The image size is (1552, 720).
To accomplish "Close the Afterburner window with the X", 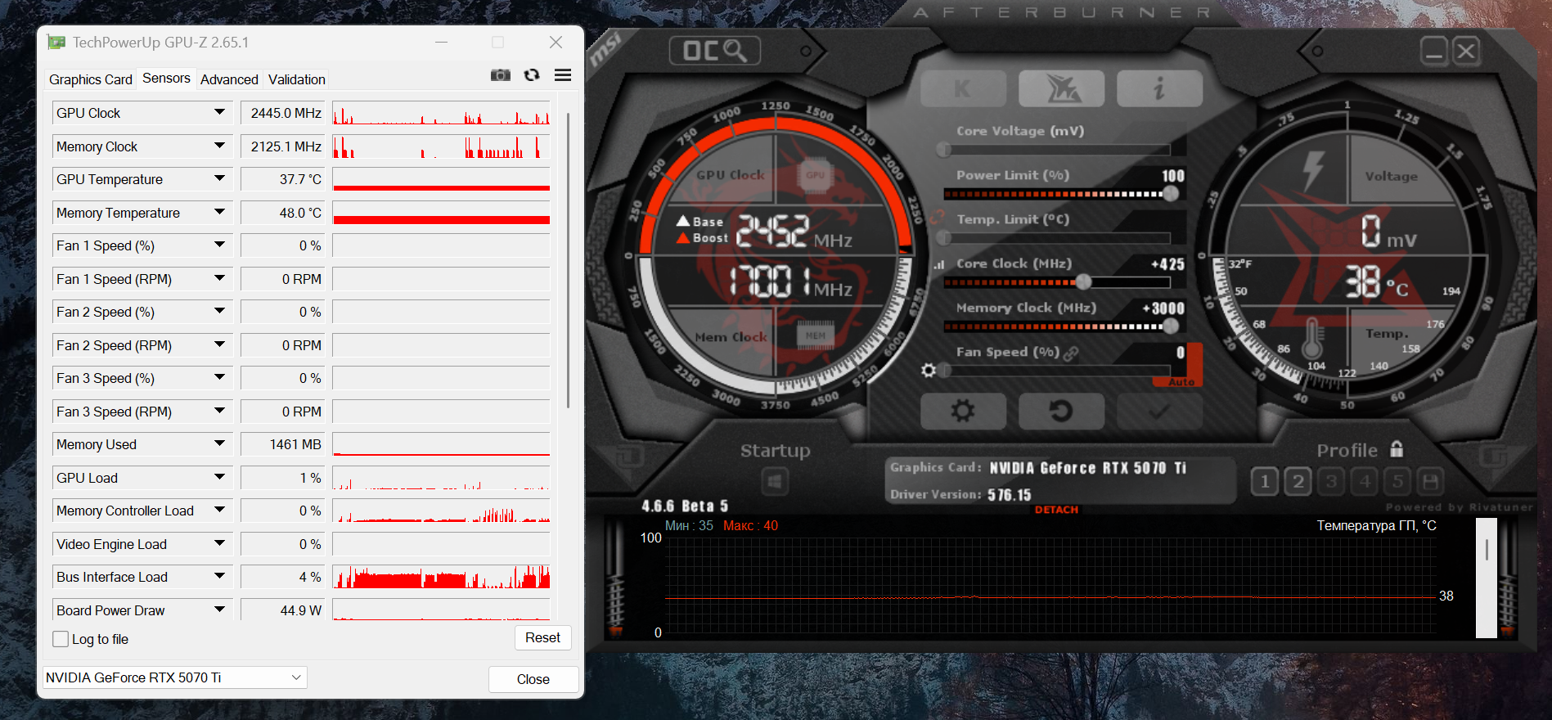I will pyautogui.click(x=1466, y=52).
